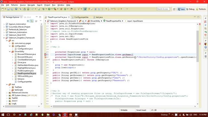
Task: Click the Save toolbar icon
Action: tap(8, 9)
